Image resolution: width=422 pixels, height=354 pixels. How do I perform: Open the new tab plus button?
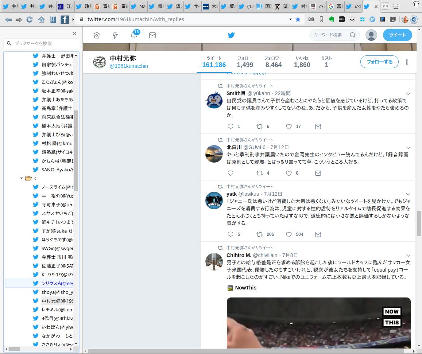(x=386, y=6)
